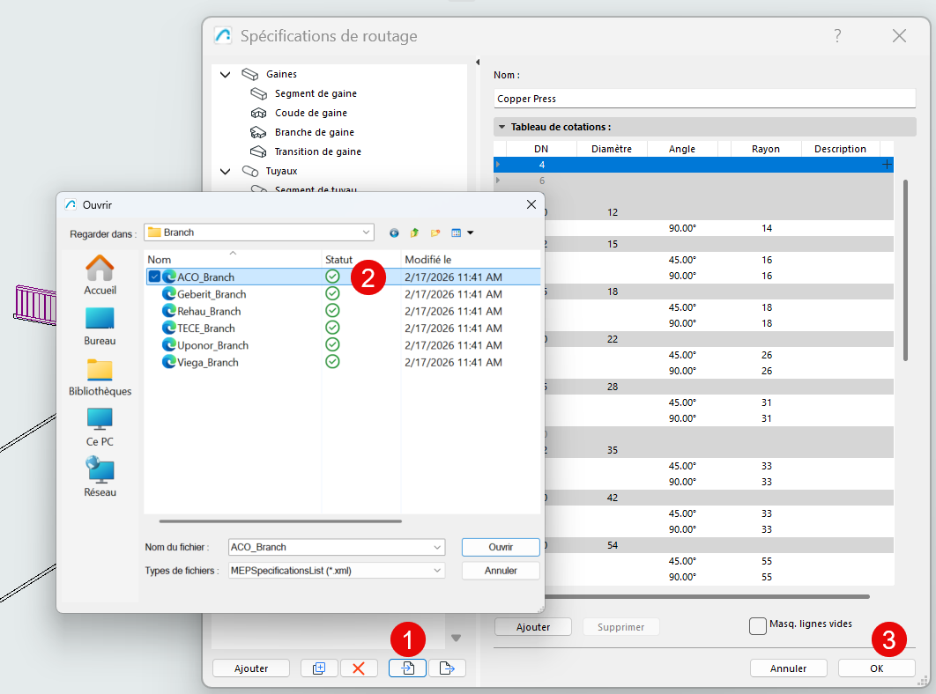Close the Ouvrir dialog
The height and width of the screenshot is (694, 936).
(x=531, y=204)
